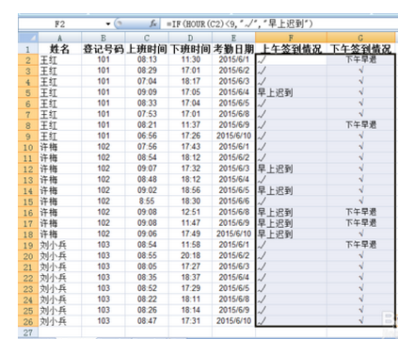Select row 26 header
398x339 pixels.
[x=28, y=321]
